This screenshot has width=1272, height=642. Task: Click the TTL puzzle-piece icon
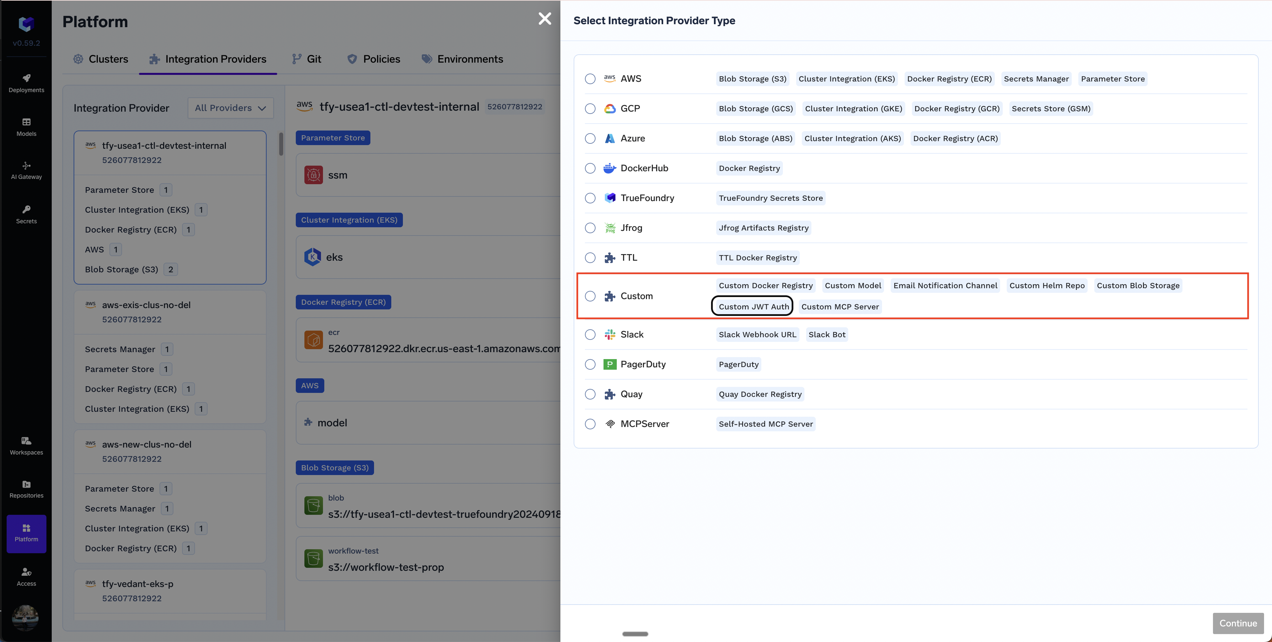pyautogui.click(x=610, y=258)
